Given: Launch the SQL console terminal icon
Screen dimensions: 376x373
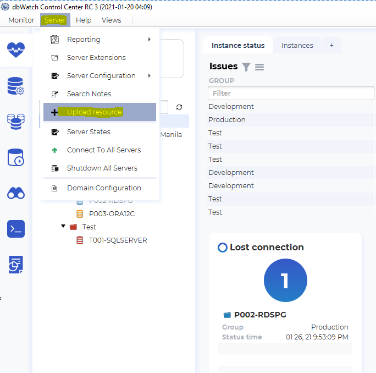Looking at the screenshot, I should click(15, 229).
